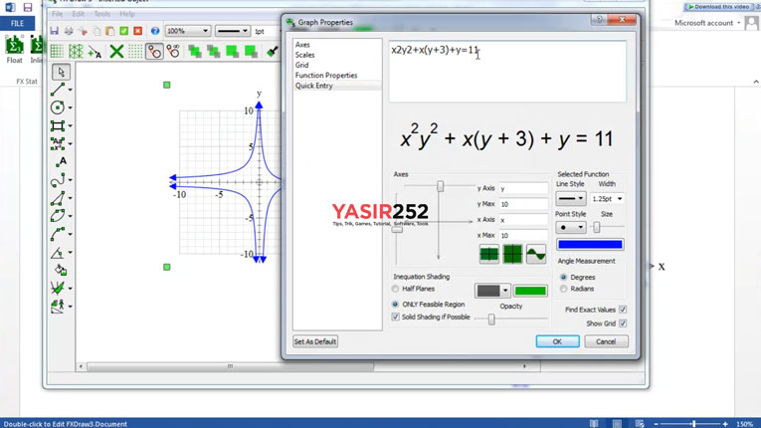
Task: Select the line drawing tool
Action: 58,90
